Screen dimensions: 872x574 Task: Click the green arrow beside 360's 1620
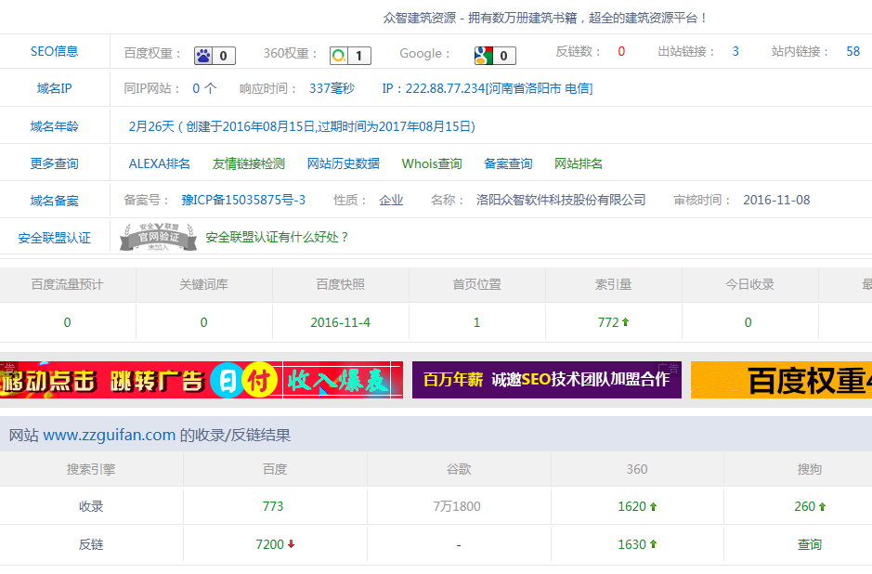coord(653,507)
